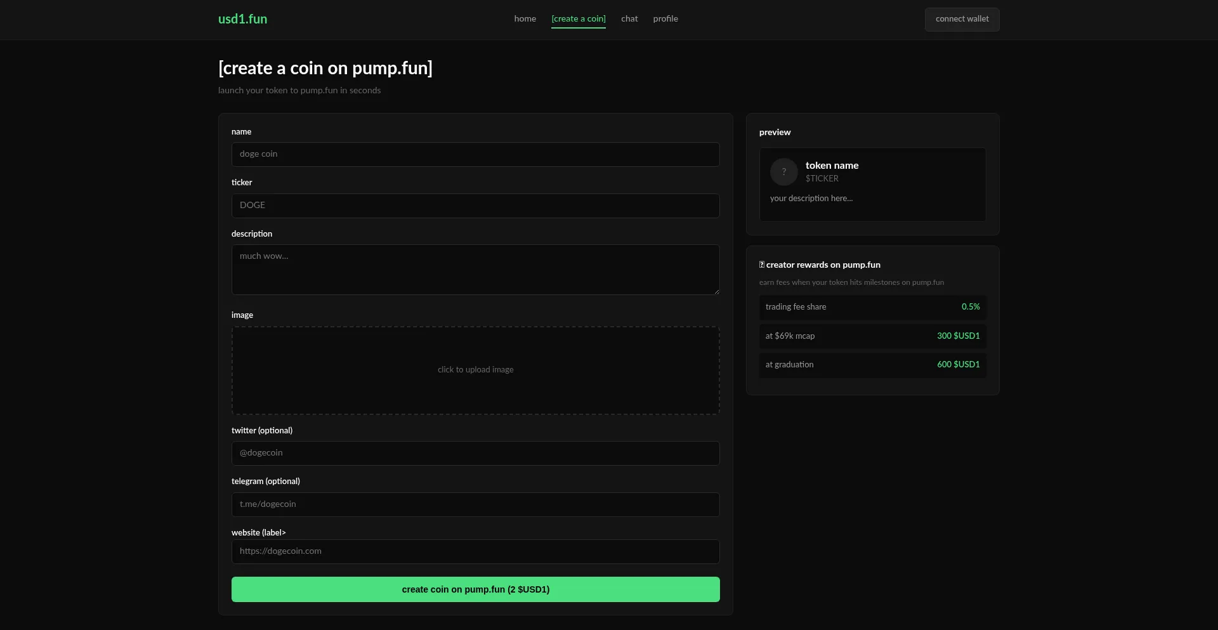Select the trading fee share row
1218x630 pixels.
click(x=872, y=307)
